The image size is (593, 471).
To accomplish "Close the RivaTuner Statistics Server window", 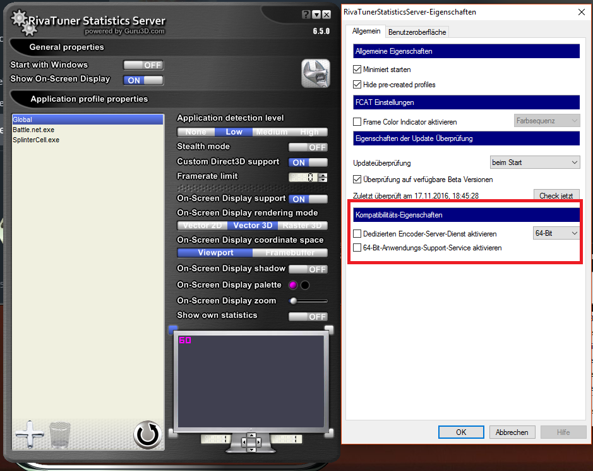I will [x=326, y=15].
